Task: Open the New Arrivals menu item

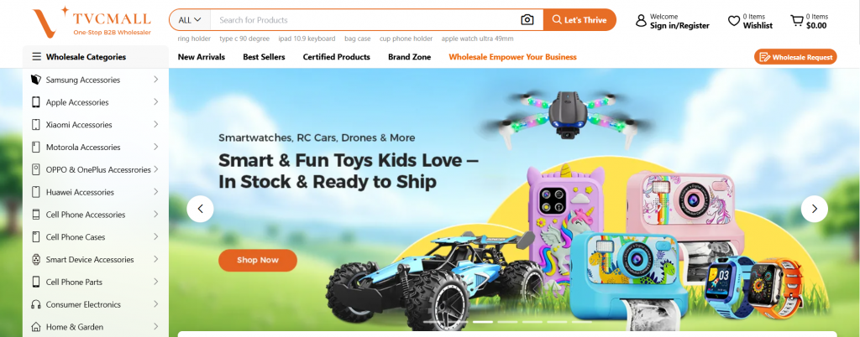Action: pos(202,57)
